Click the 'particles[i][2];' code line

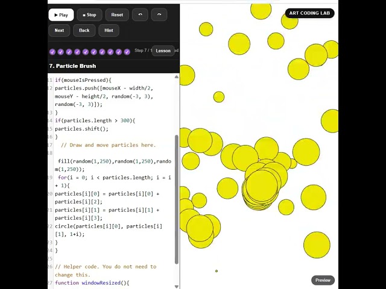pos(78,202)
